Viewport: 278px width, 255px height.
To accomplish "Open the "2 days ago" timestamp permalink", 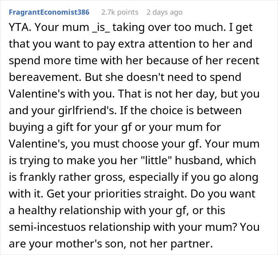I will (164, 12).
